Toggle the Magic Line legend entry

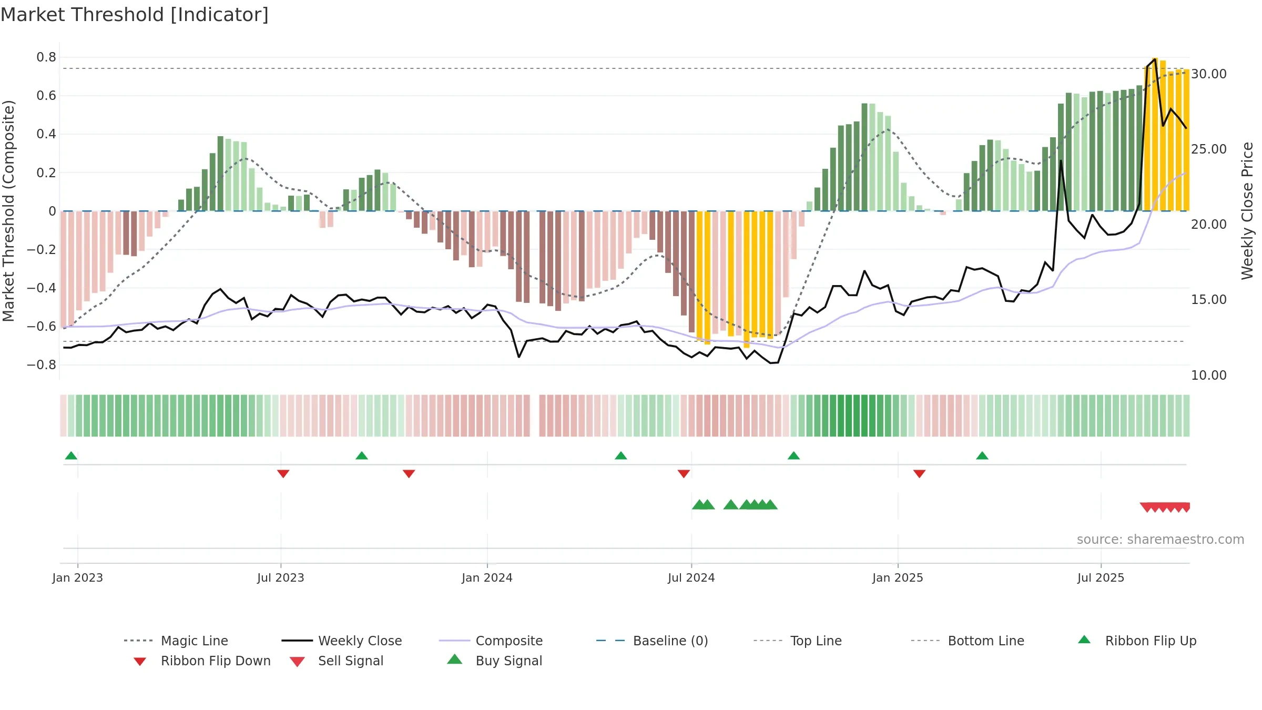coord(176,641)
